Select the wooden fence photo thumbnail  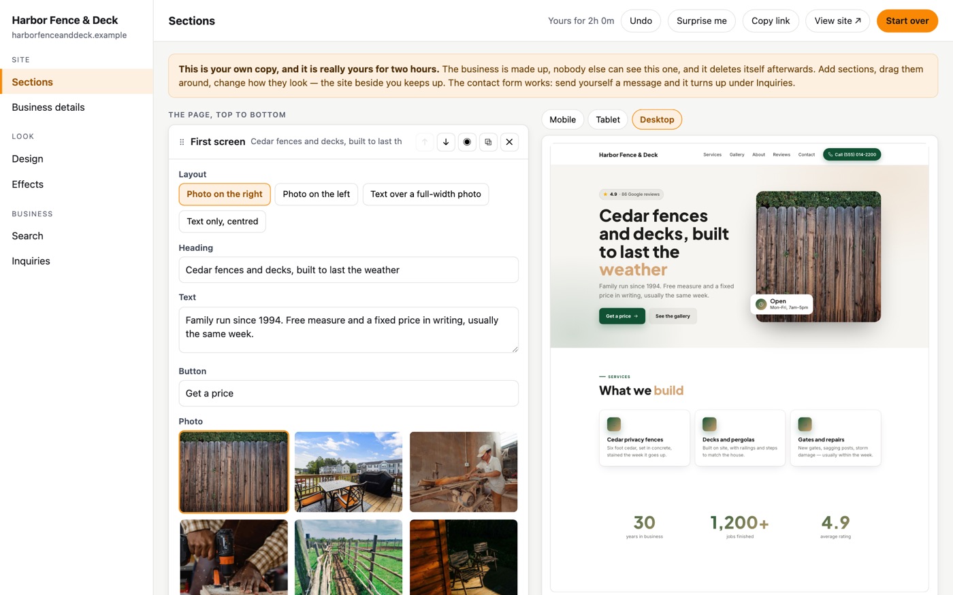(233, 472)
